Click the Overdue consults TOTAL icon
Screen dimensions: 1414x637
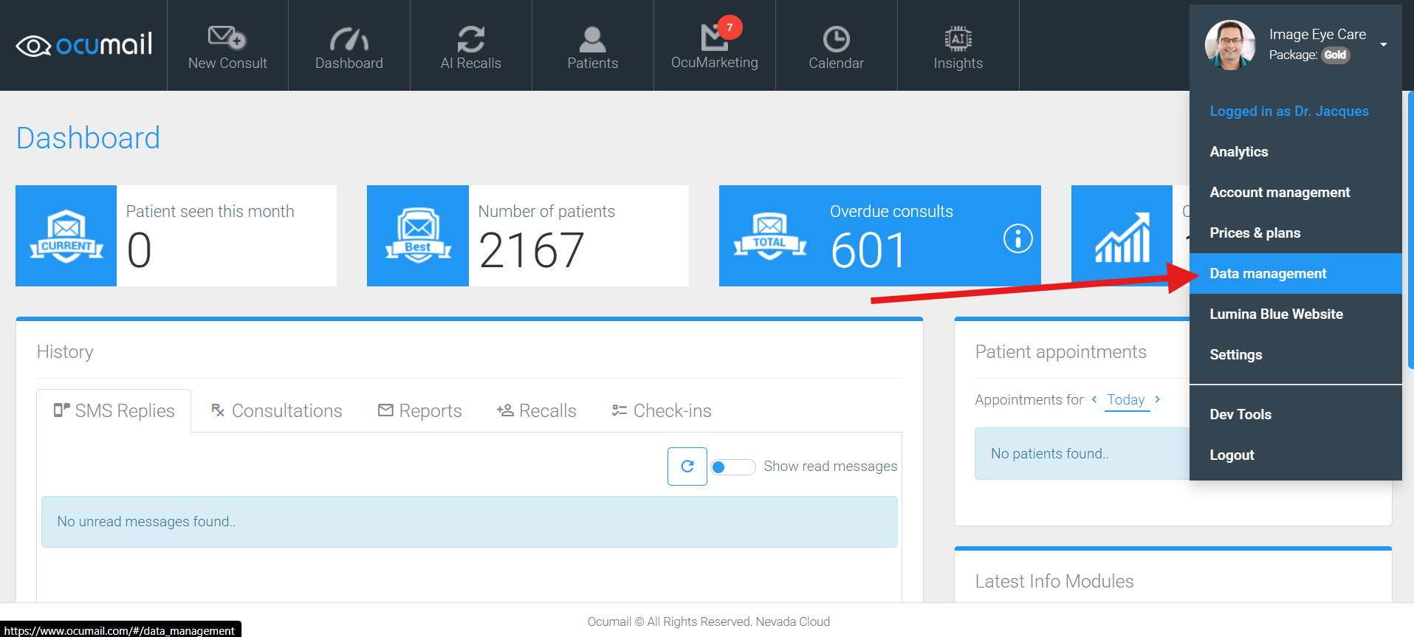click(x=770, y=236)
